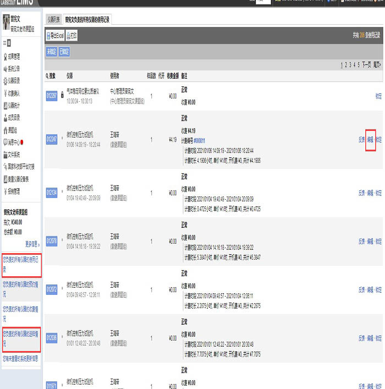The width and height of the screenshot is (385, 389).
Task: Open 课题组 in the sidebar menu
Action: click(x=12, y=130)
